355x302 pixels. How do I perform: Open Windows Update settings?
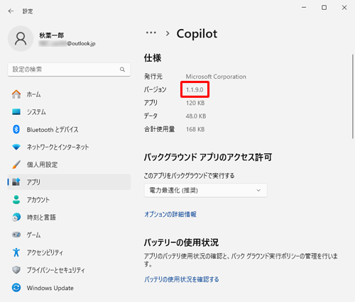pos(69,288)
